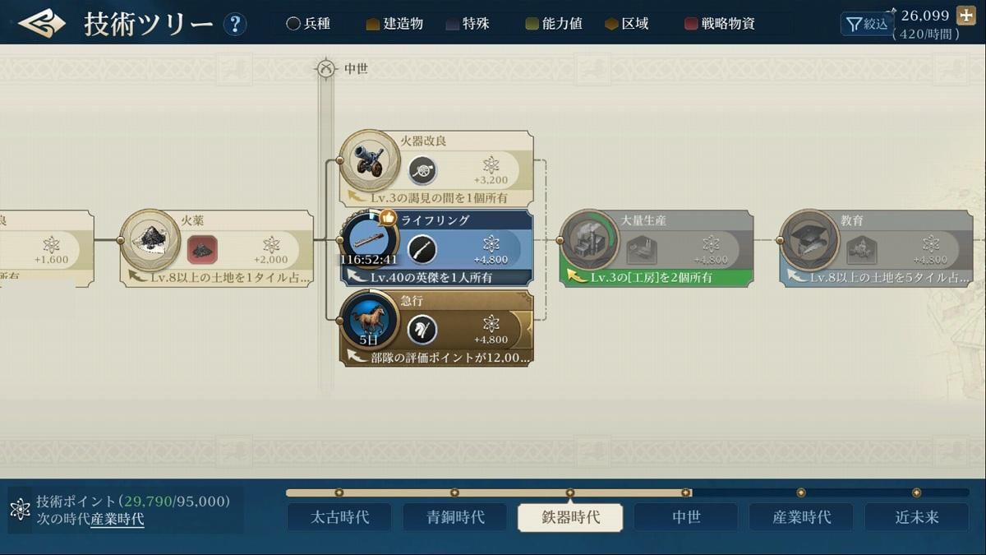The height and width of the screenshot is (555, 986).
Task: Toggle the 戦略物資 filter legend
Action: coord(720,24)
